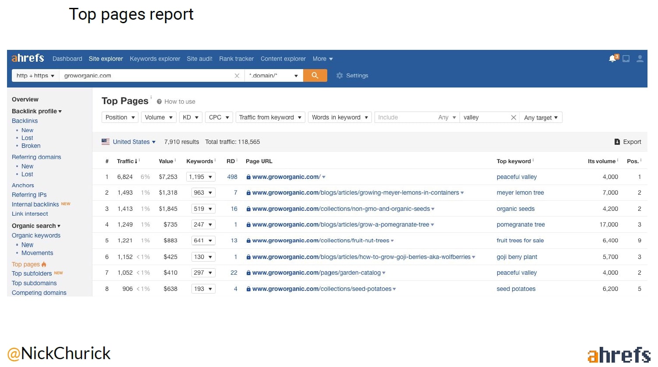
Task: Expand keywords dropdown showing 1,195
Action: pos(201,177)
